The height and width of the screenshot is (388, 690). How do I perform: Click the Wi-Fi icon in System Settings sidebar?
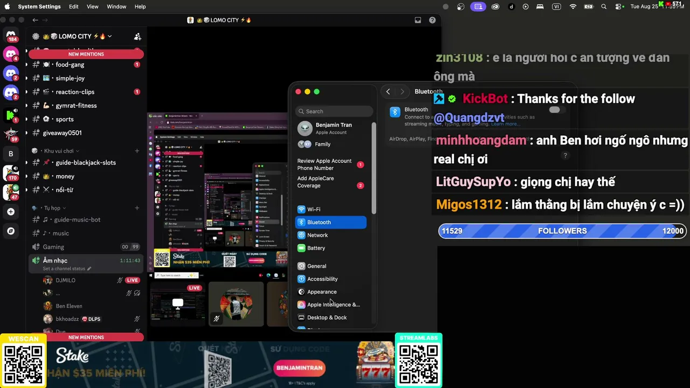(x=301, y=209)
